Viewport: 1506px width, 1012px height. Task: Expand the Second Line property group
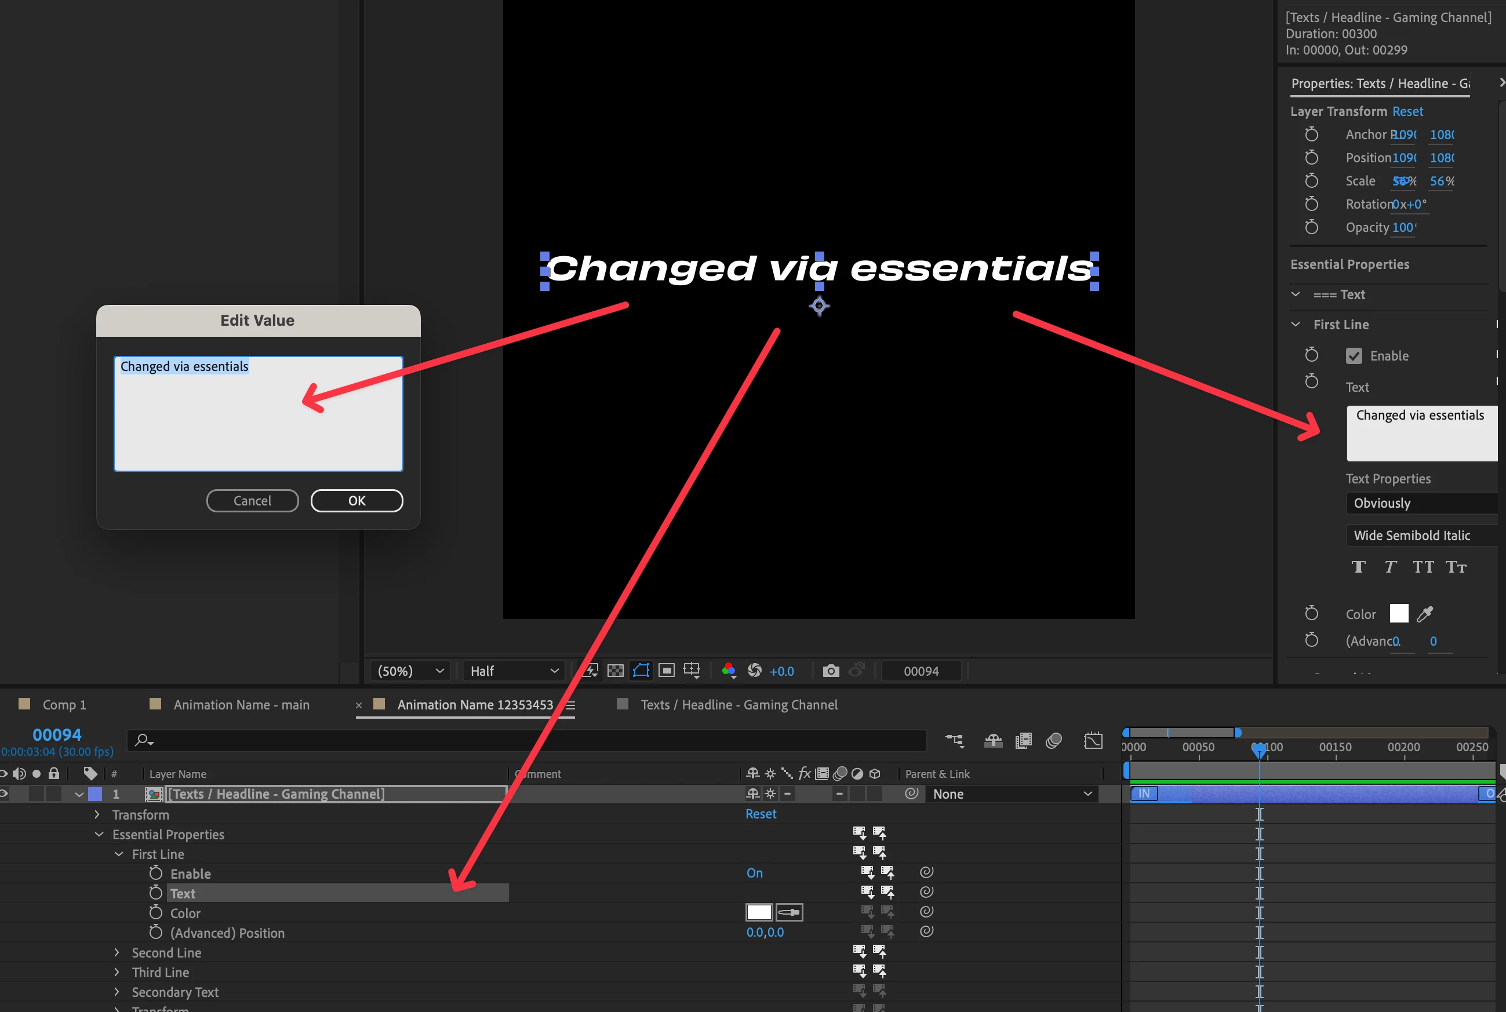tap(117, 952)
